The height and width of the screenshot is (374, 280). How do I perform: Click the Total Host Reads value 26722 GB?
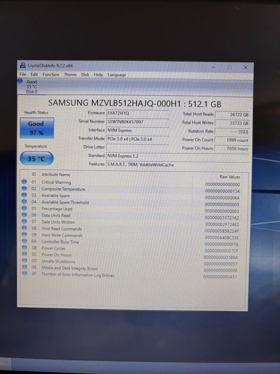tap(232, 115)
